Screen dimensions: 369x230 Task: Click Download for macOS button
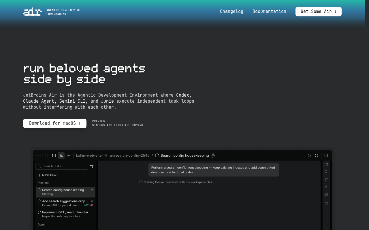coord(55,123)
